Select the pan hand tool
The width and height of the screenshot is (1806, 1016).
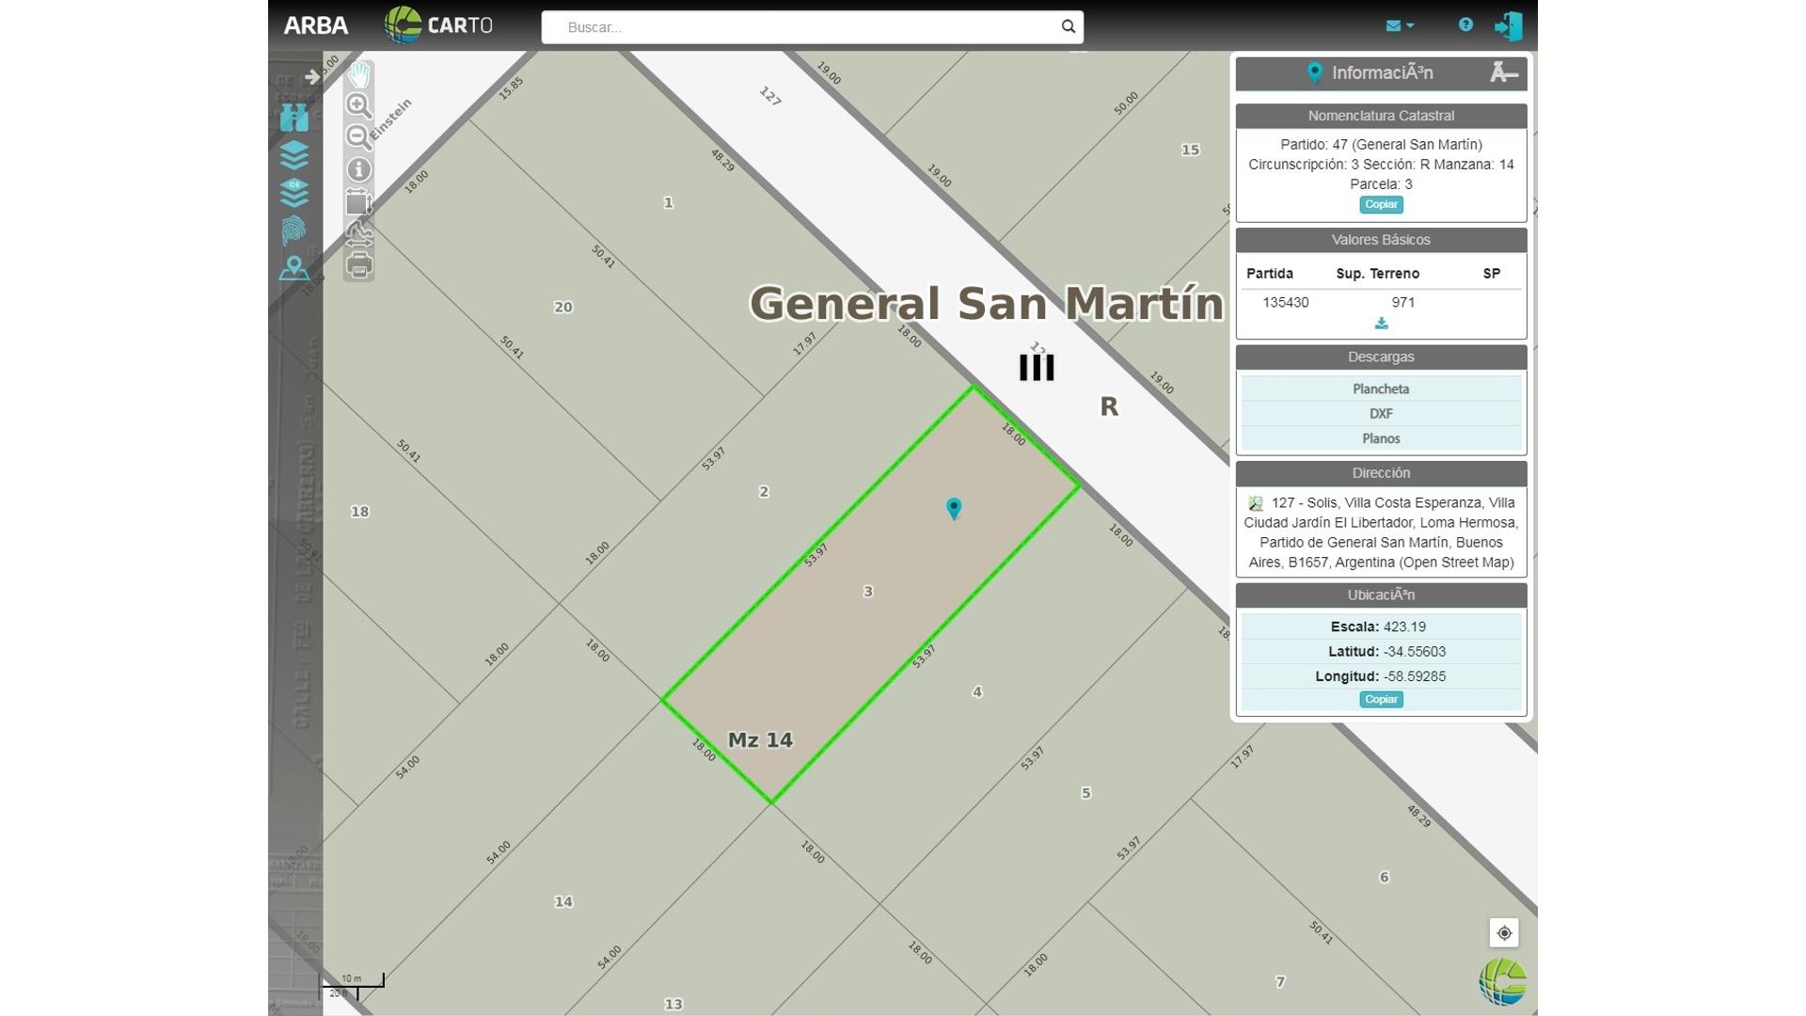[x=358, y=73]
